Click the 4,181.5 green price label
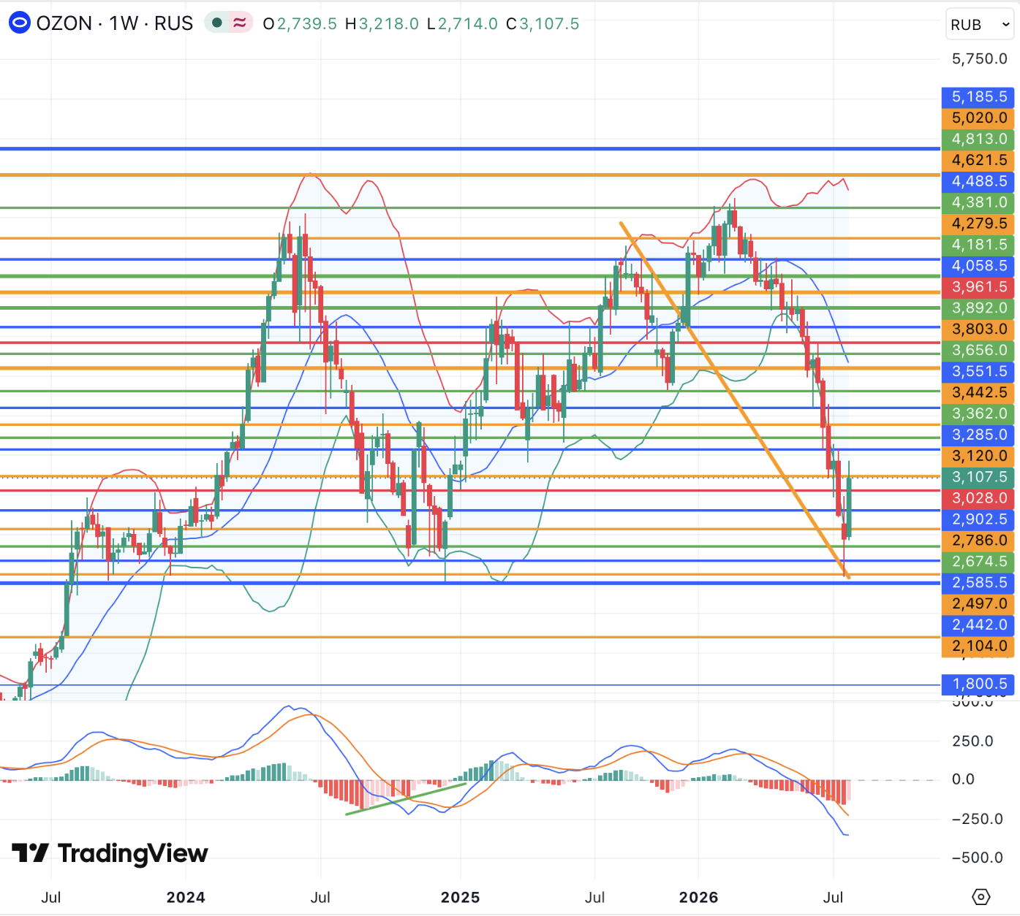Image resolution: width=1020 pixels, height=916 pixels. point(979,245)
